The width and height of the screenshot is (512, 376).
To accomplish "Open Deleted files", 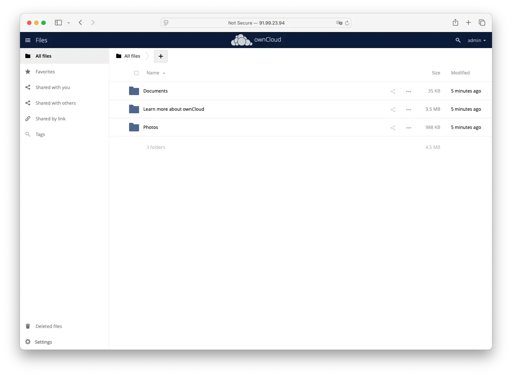I will click(48, 326).
